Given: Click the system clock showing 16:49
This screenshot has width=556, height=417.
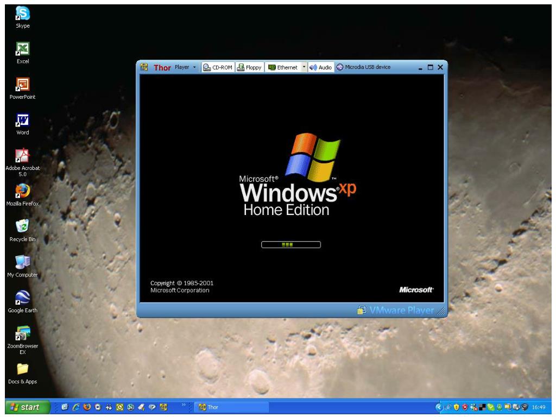Looking at the screenshot, I should click(x=539, y=407).
